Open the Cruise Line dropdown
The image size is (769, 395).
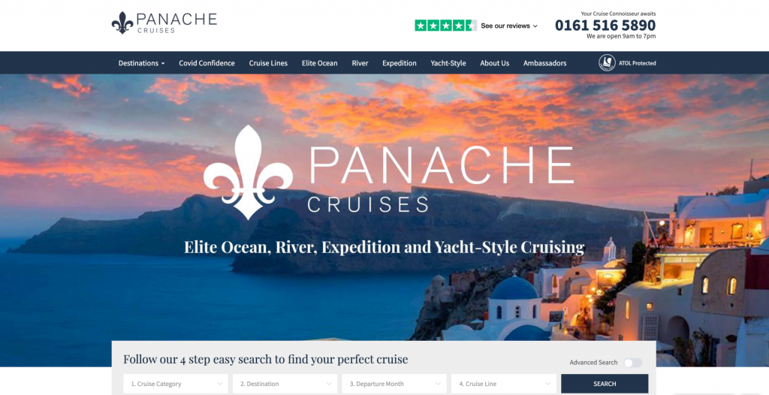pos(504,384)
